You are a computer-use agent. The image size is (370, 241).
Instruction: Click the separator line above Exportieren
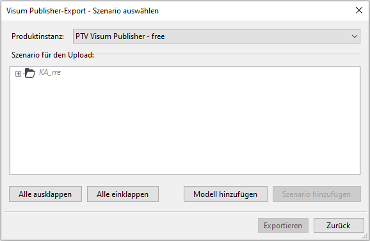coord(185,212)
